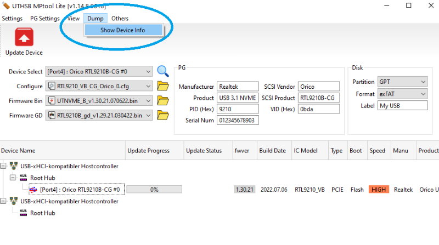The image size is (439, 245).
Task: Open the PG Settings menu
Action: click(44, 19)
